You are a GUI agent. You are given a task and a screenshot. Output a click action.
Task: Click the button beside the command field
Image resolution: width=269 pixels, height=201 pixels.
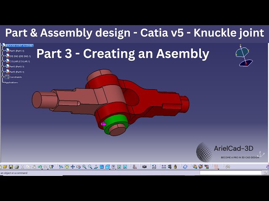(x=265, y=173)
